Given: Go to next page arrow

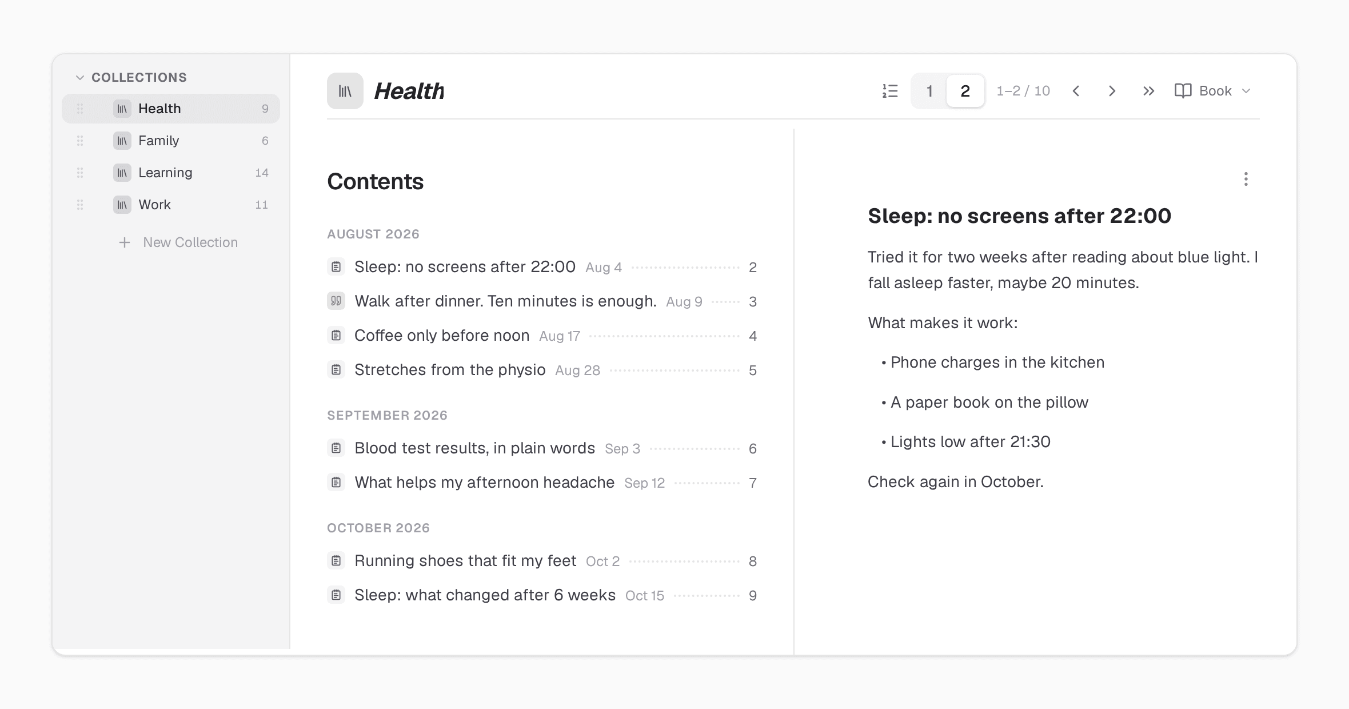Looking at the screenshot, I should pyautogui.click(x=1112, y=91).
